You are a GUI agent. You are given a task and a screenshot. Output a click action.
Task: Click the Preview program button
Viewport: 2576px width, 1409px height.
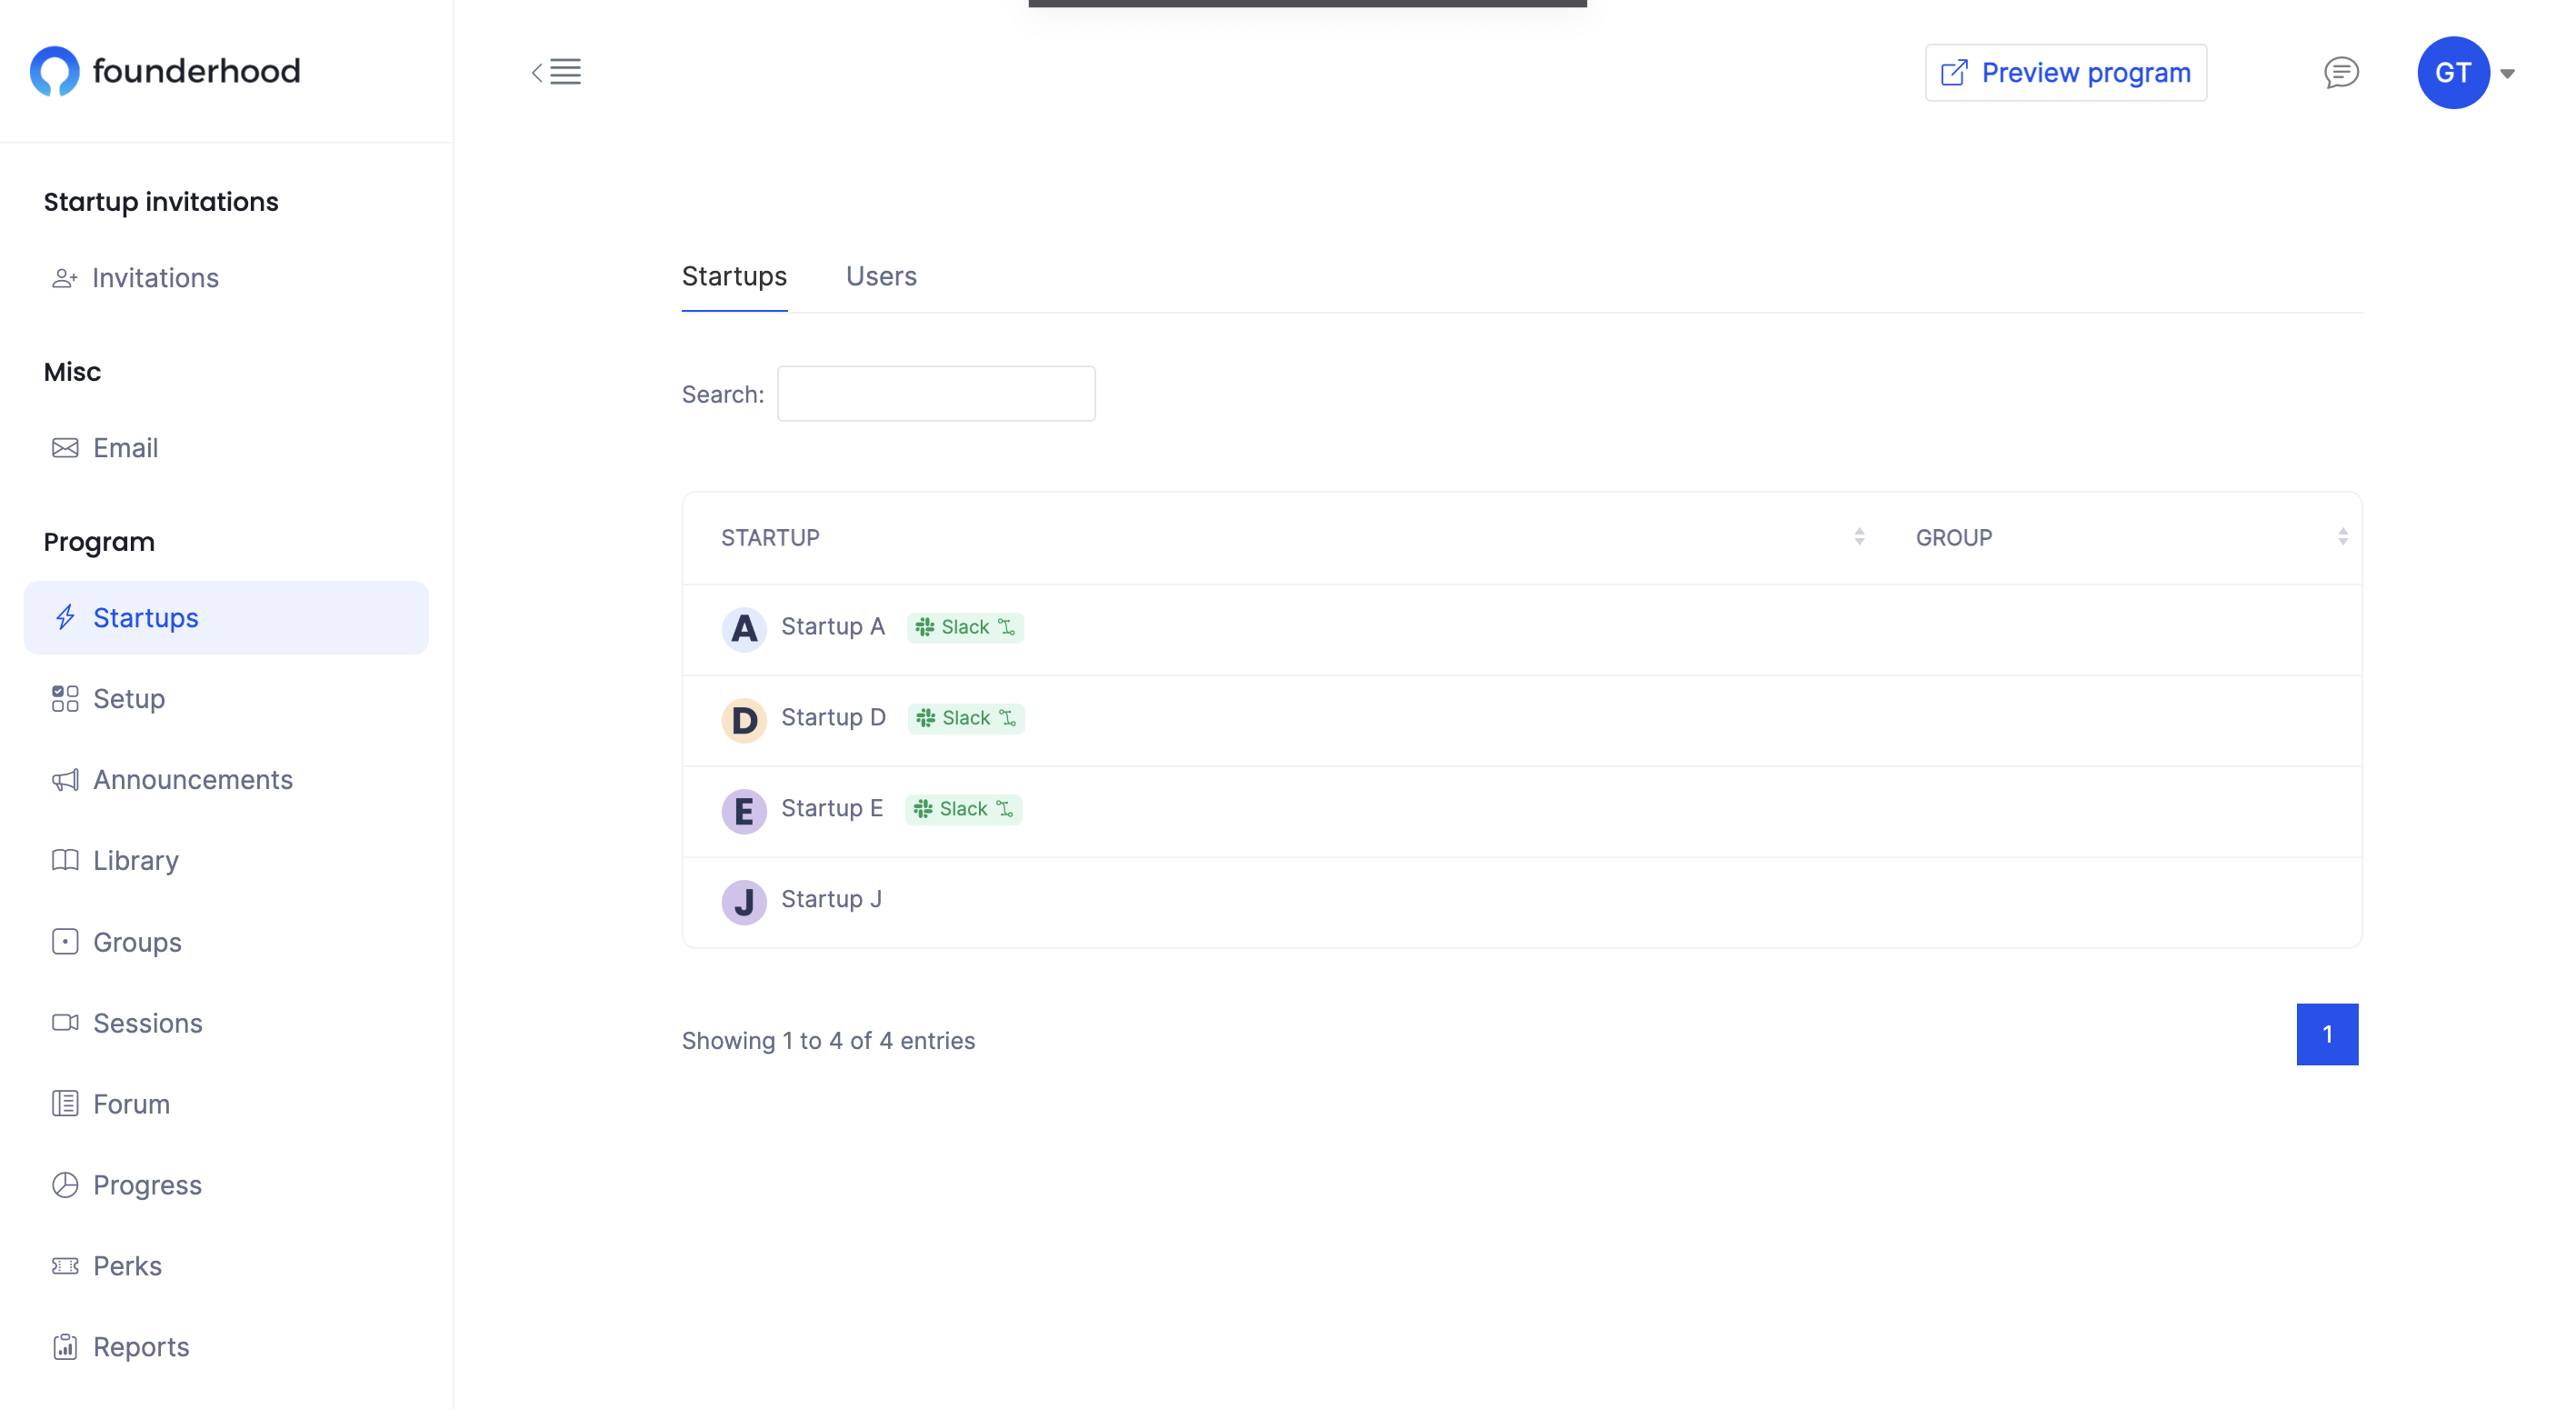(2065, 73)
